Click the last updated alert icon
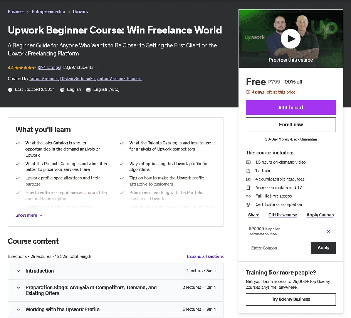 tap(10, 90)
